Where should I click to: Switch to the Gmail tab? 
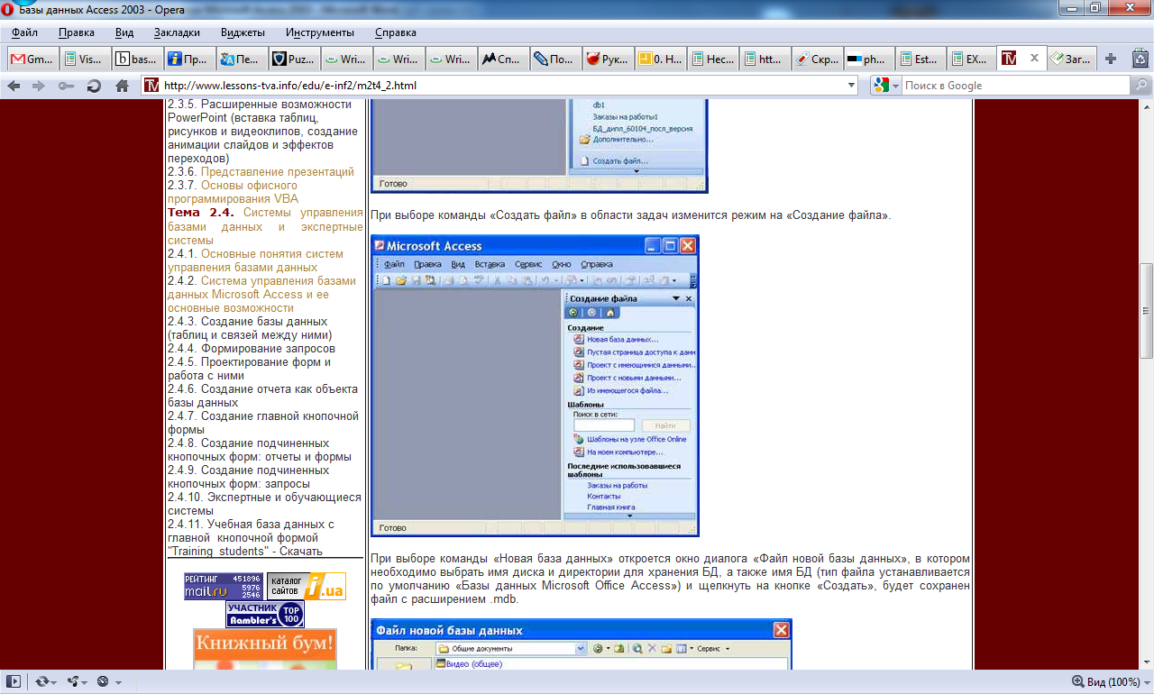coord(32,59)
